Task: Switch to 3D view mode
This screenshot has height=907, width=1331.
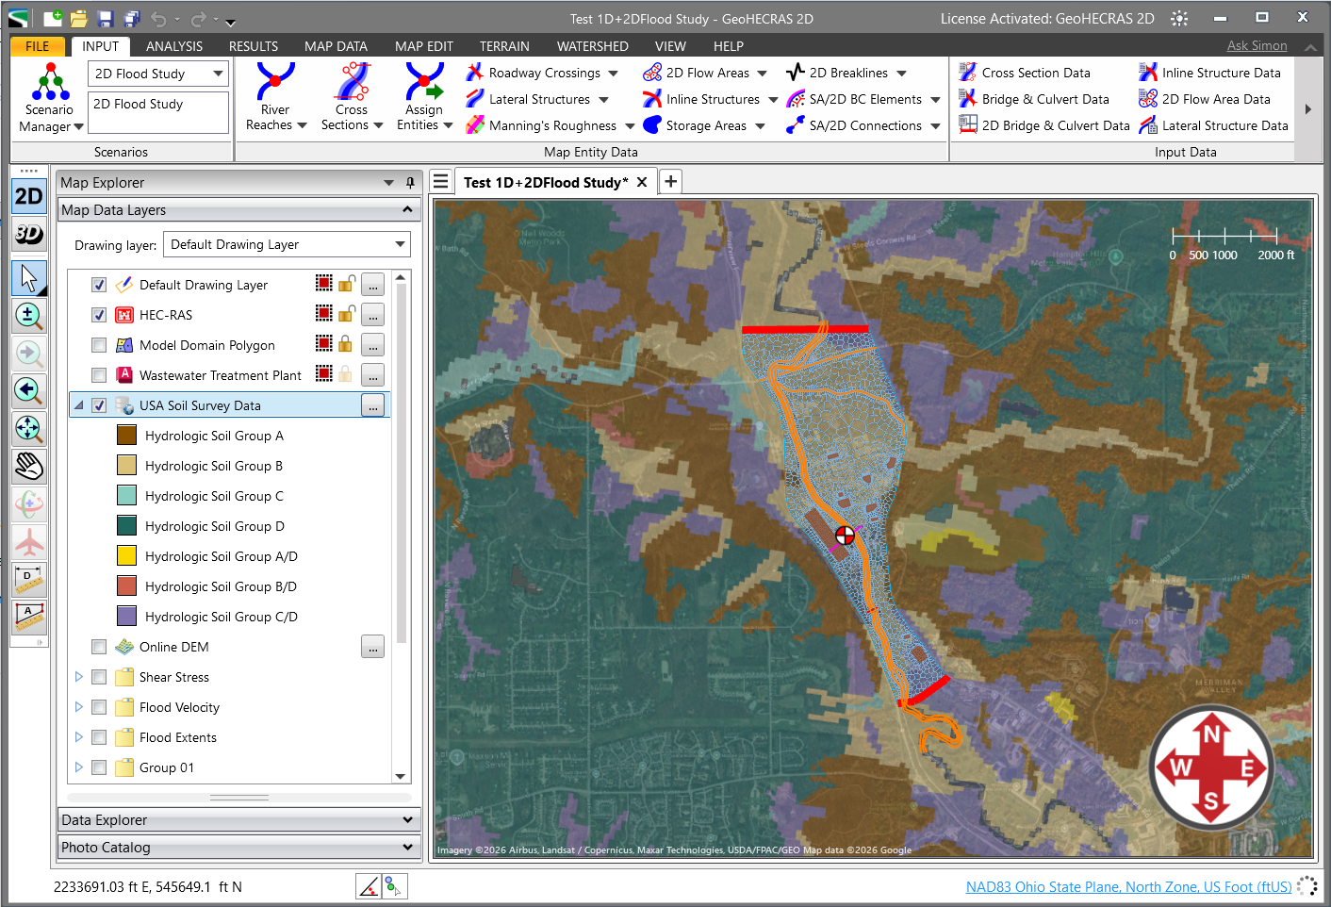Action: coord(28,234)
